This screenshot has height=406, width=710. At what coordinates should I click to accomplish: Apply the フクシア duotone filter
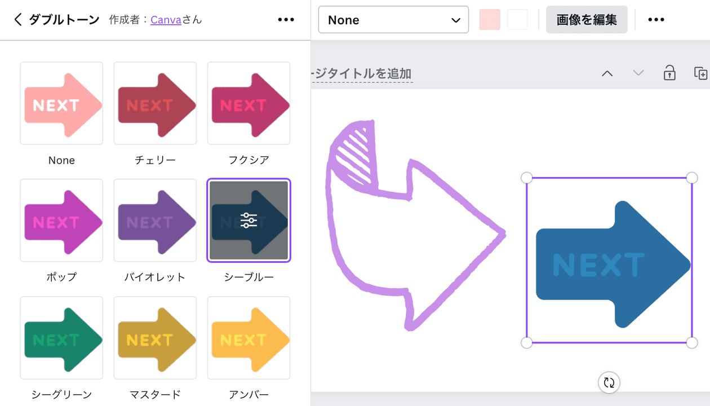click(248, 103)
